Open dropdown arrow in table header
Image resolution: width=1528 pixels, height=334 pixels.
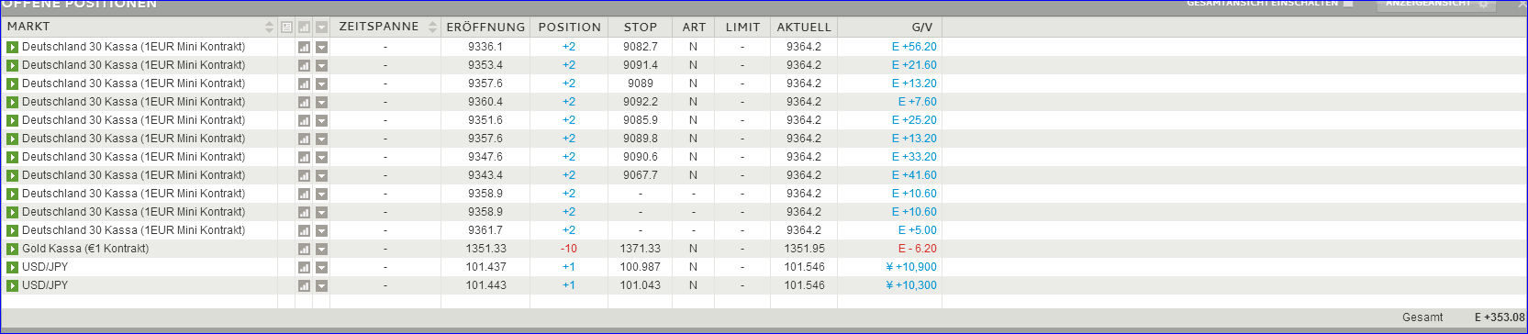[321, 28]
